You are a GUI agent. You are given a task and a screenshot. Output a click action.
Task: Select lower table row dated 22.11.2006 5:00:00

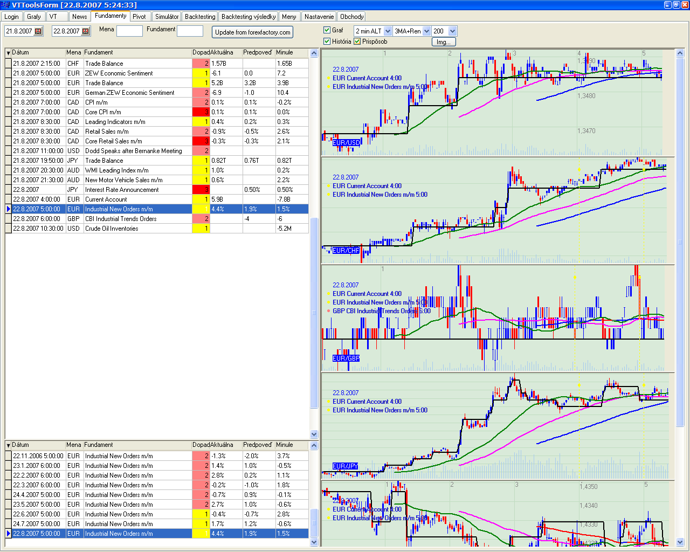[x=157, y=456]
